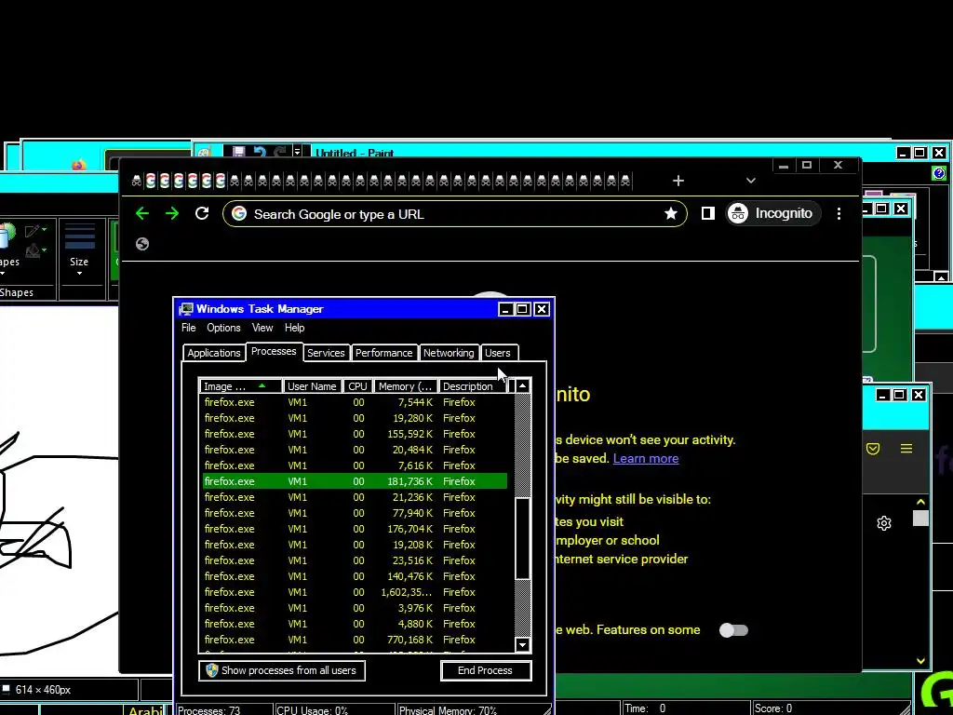Viewport: 953px width, 715px height.
Task: Click the Firefox settings gear icon
Action: (884, 523)
